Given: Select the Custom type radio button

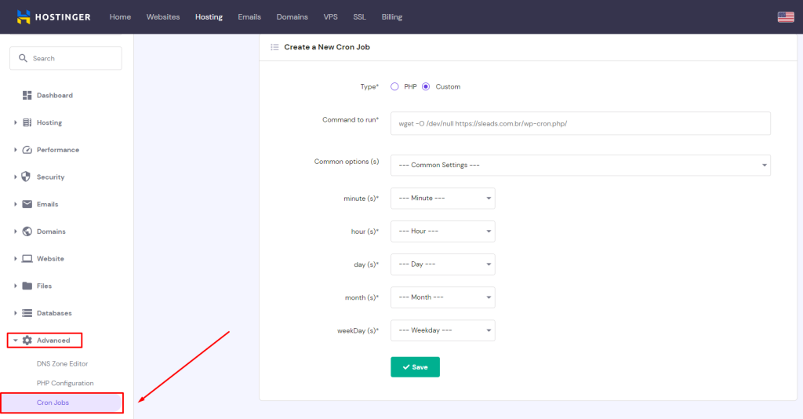Looking at the screenshot, I should tap(426, 86).
